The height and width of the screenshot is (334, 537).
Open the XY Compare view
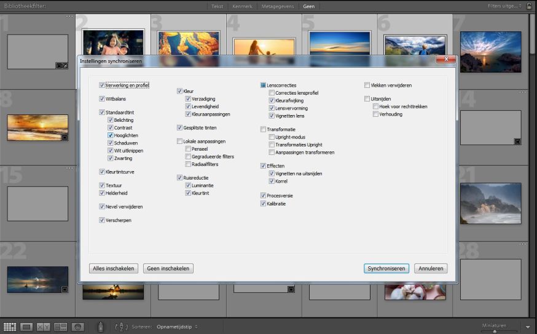[x=43, y=327]
